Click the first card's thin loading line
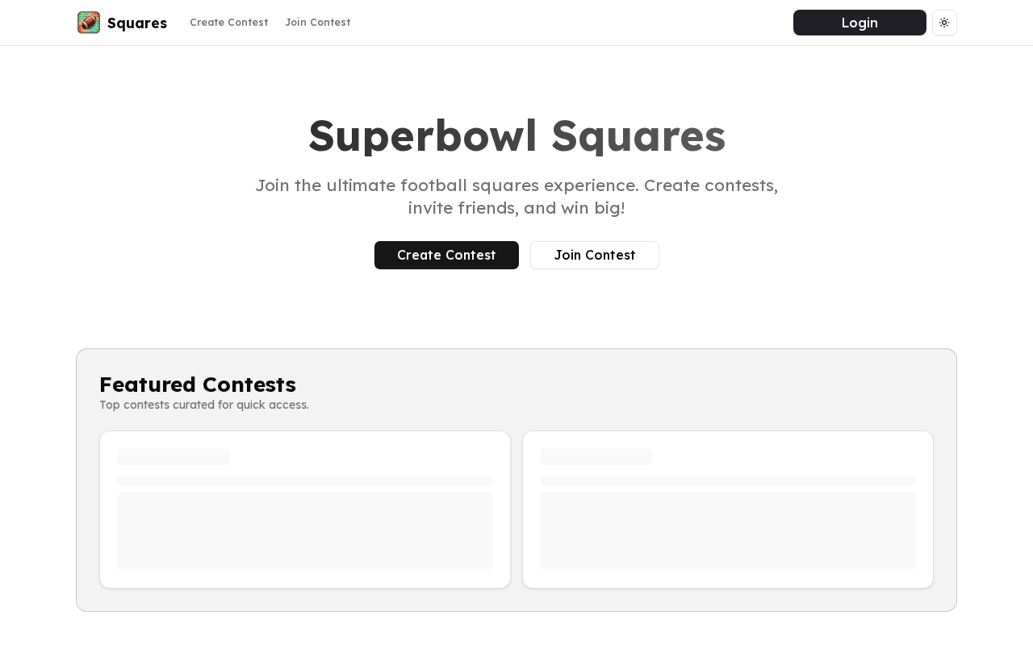Image resolution: width=1033 pixels, height=645 pixels. click(x=305, y=481)
